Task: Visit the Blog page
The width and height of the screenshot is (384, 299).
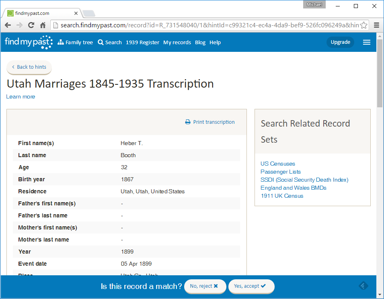Action: point(200,42)
